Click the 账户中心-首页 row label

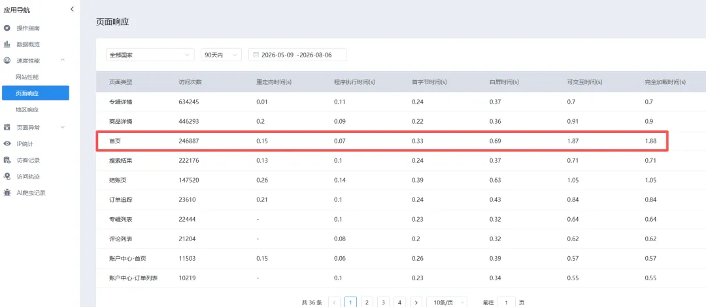(x=127, y=259)
